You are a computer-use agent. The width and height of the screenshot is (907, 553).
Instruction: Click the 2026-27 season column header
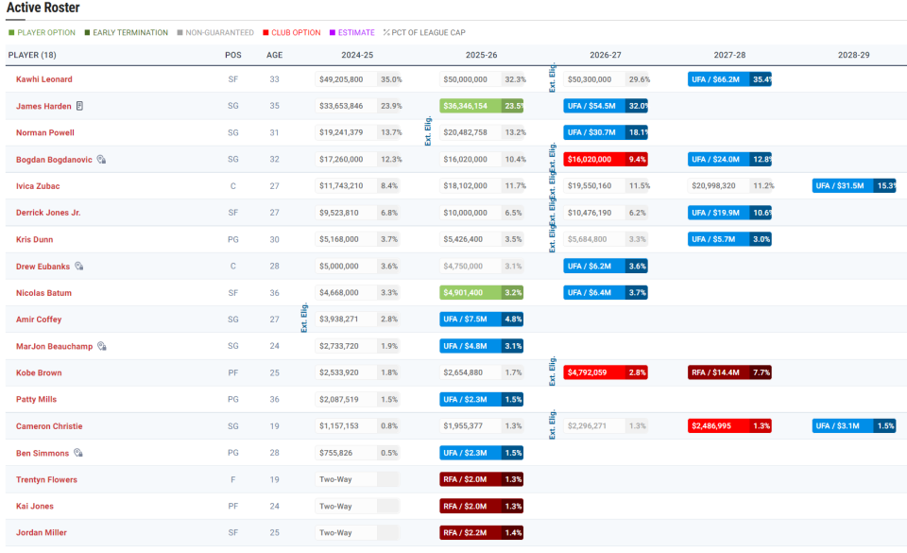[605, 55]
